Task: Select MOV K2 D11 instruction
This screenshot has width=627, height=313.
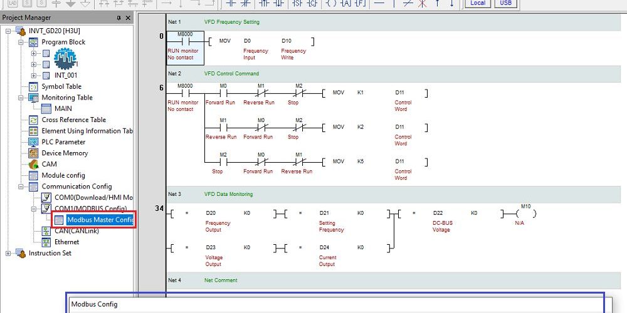Action: [x=375, y=127]
